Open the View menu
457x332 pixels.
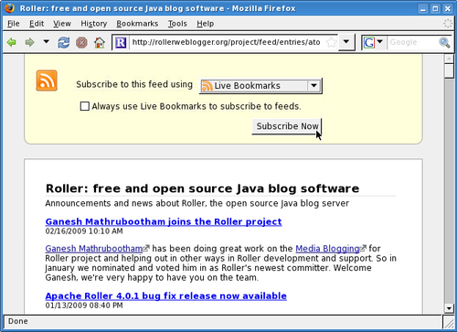[x=62, y=24]
